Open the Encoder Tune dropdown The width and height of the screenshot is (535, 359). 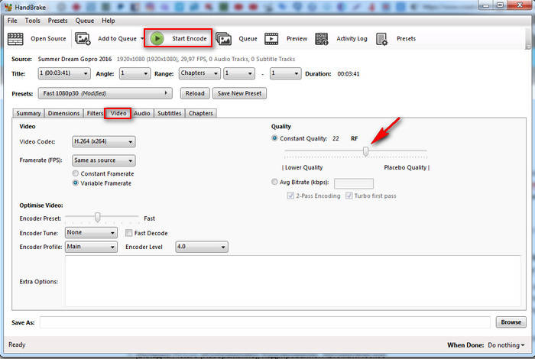pos(91,232)
